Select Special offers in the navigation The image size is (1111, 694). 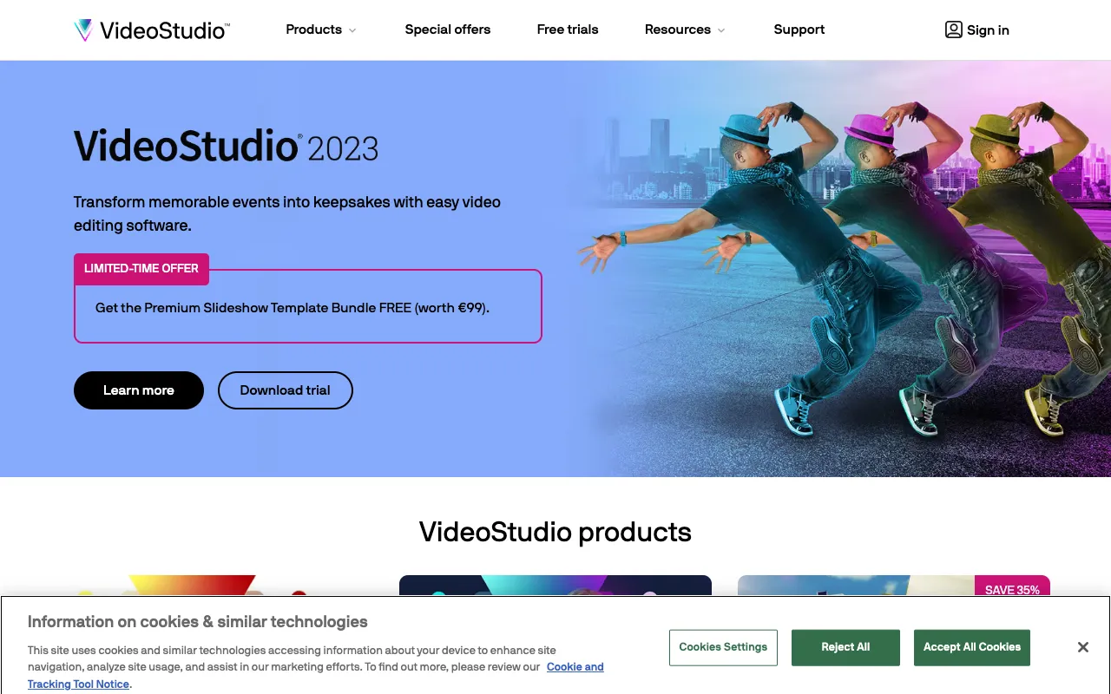click(447, 29)
